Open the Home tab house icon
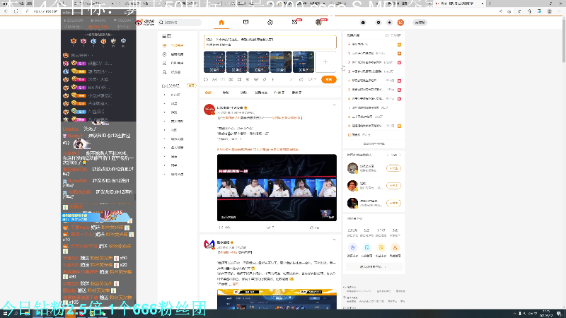Image resolution: width=566 pixels, height=318 pixels. click(221, 23)
